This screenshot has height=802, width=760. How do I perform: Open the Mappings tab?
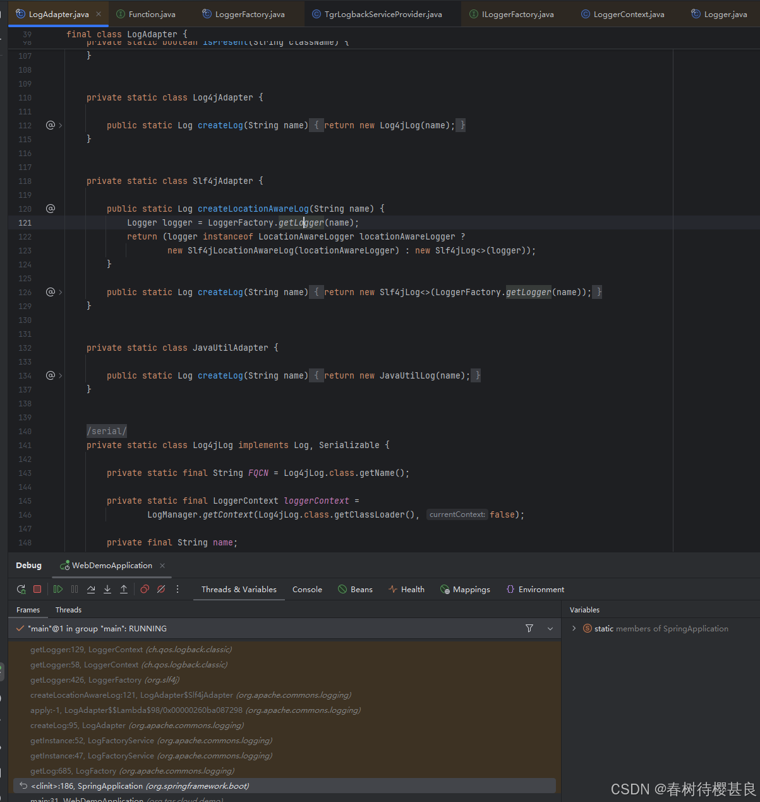(465, 589)
